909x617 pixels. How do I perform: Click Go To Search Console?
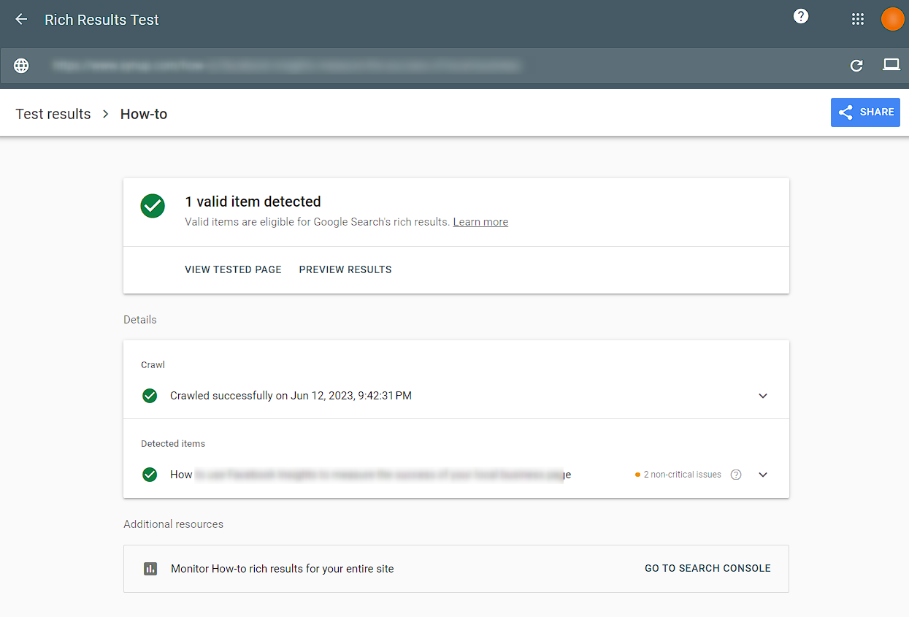point(707,568)
